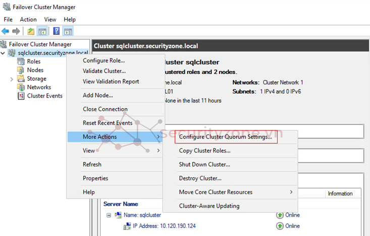The width and height of the screenshot is (370, 236).
Task: Click the Back arrow toolbar icon
Action: point(6,31)
